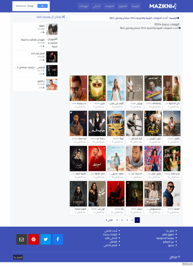This screenshot has width=193, height=267.
Task: Click footer link البومات جديدة
Action: pos(110,234)
